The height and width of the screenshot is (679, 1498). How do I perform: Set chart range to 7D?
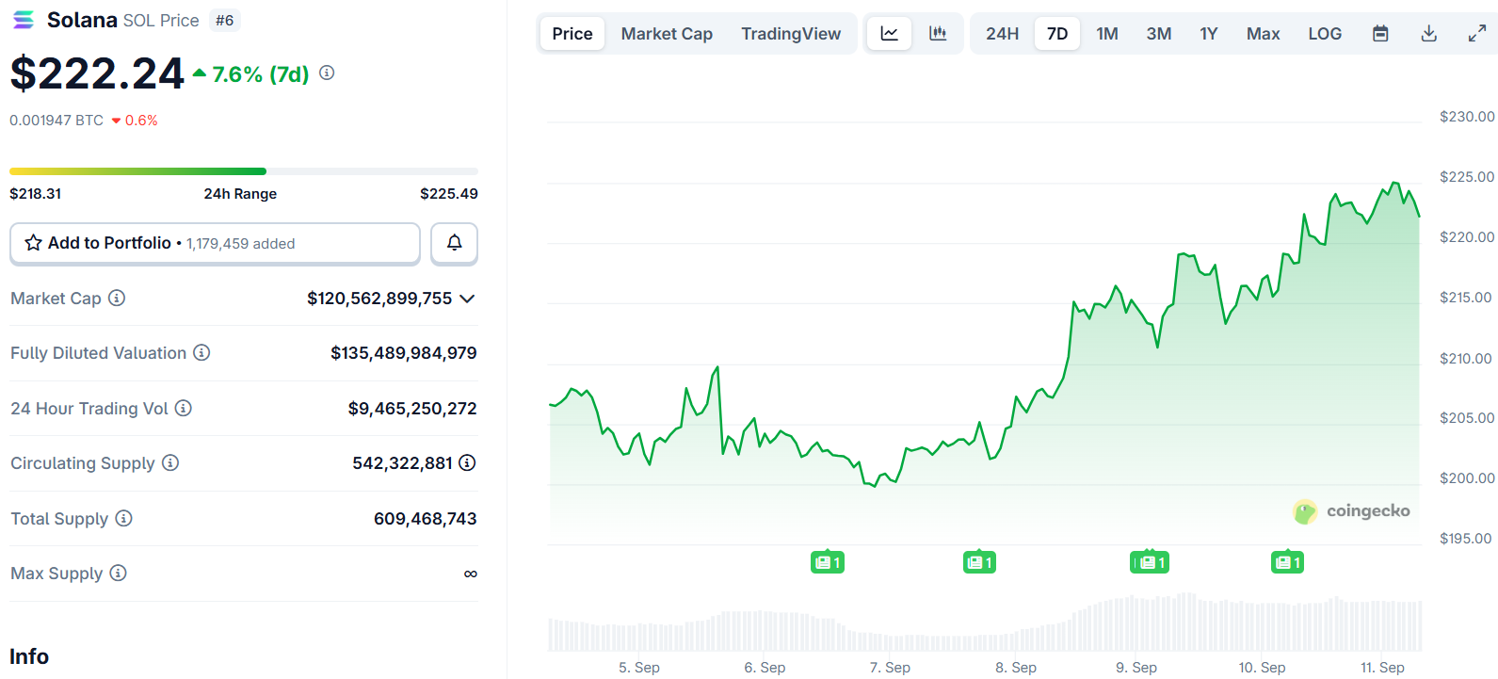1057,34
